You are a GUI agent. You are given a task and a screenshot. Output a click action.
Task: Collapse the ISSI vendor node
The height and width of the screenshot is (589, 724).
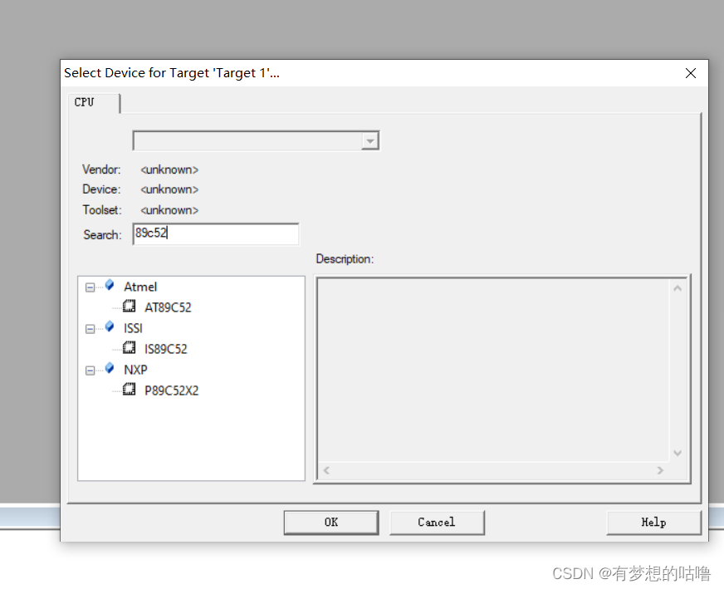point(90,329)
